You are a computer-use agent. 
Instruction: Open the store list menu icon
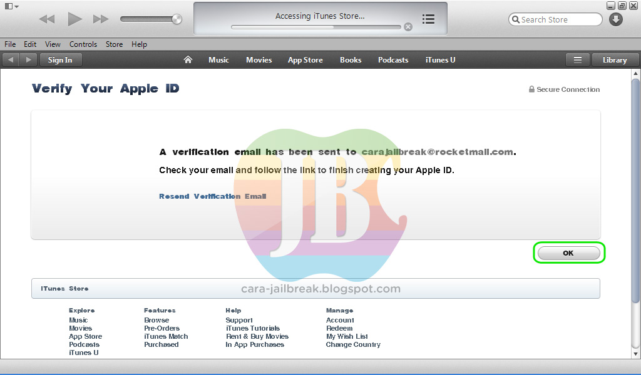578,59
